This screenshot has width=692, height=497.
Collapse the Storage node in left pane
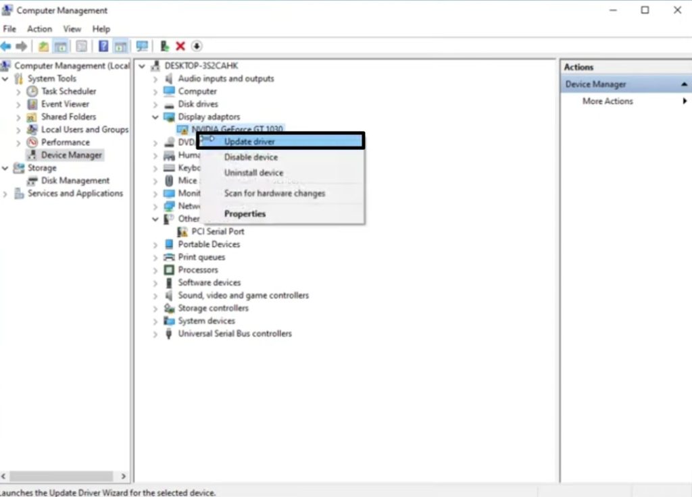(6, 168)
